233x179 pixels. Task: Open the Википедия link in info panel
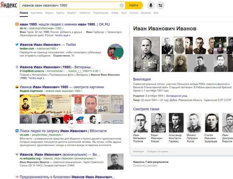142,79
